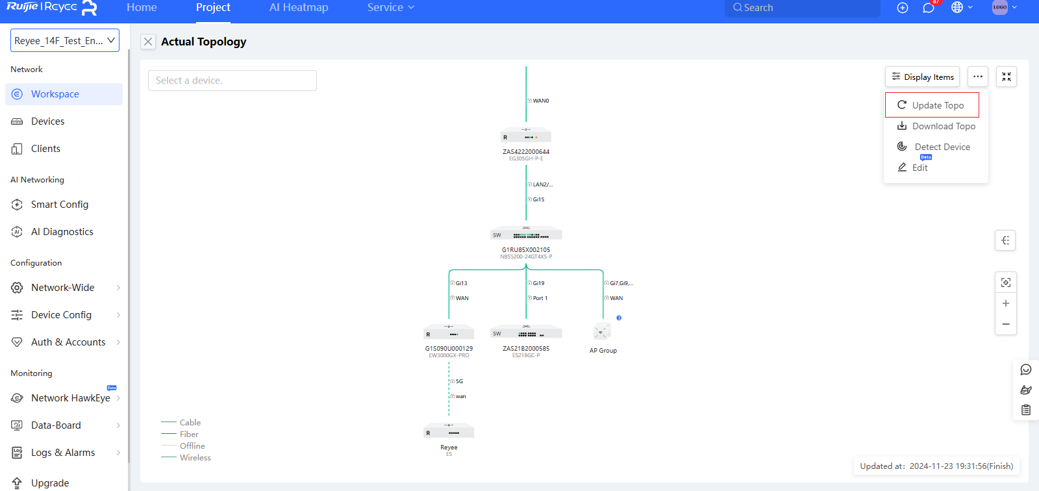
Task: Click the Display Items button
Action: click(x=922, y=77)
